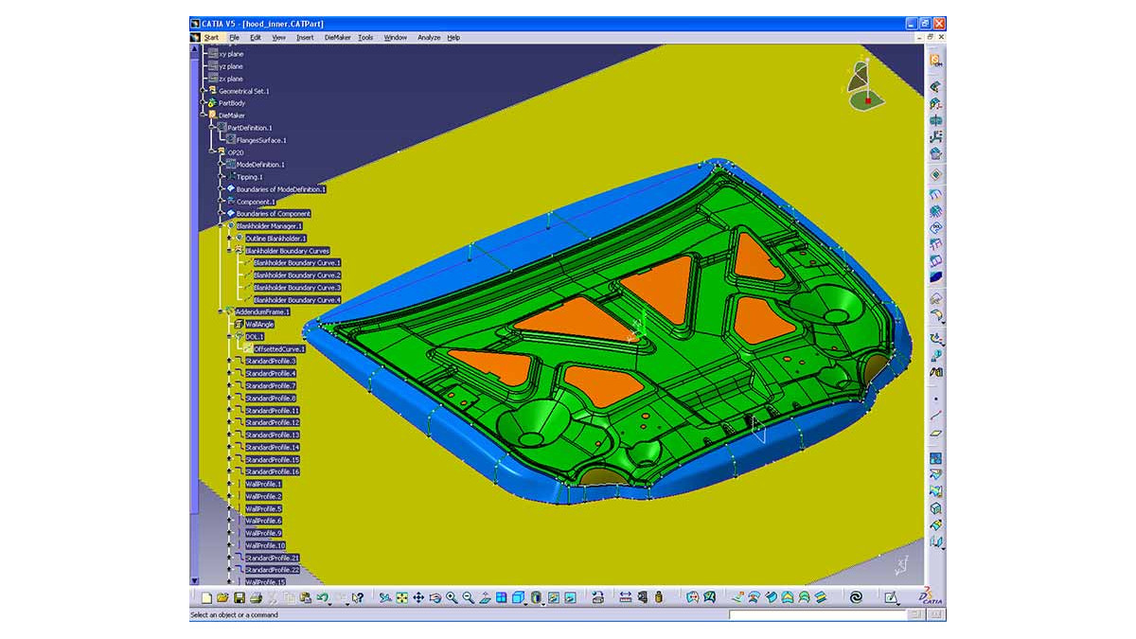Select the Rotate view icon

(435, 598)
